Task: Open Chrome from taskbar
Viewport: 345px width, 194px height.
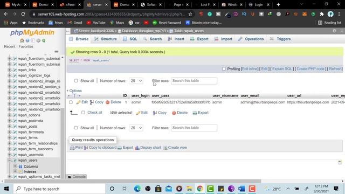Action: tap(200, 189)
